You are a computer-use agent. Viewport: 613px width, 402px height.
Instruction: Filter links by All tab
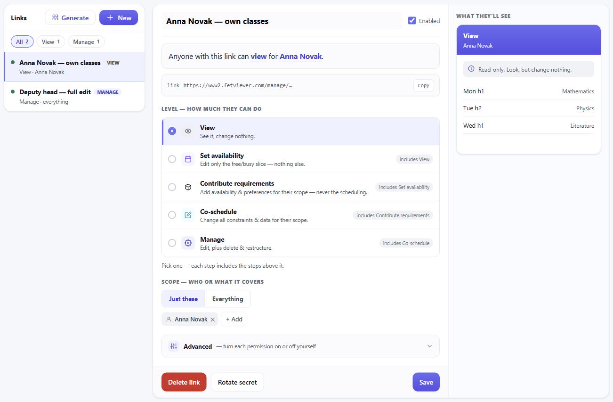point(22,42)
